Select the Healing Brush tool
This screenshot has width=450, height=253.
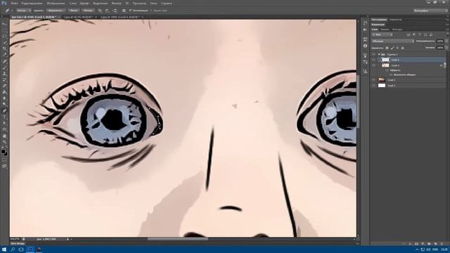click(x=4, y=61)
